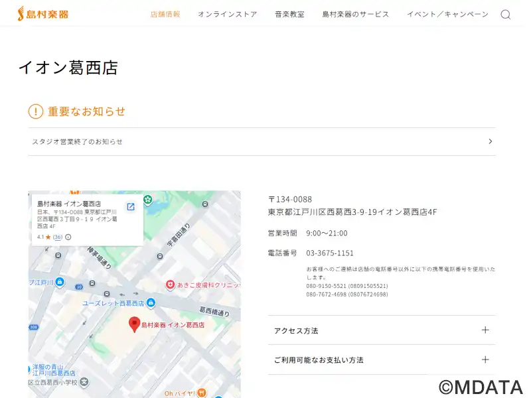Open the search magnifier icon
Image resolution: width=531 pixels, height=398 pixels.
tap(505, 15)
